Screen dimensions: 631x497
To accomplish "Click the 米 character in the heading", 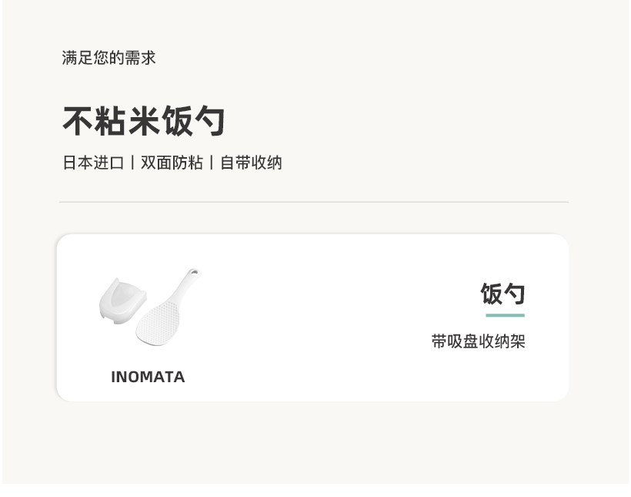I will [x=144, y=121].
